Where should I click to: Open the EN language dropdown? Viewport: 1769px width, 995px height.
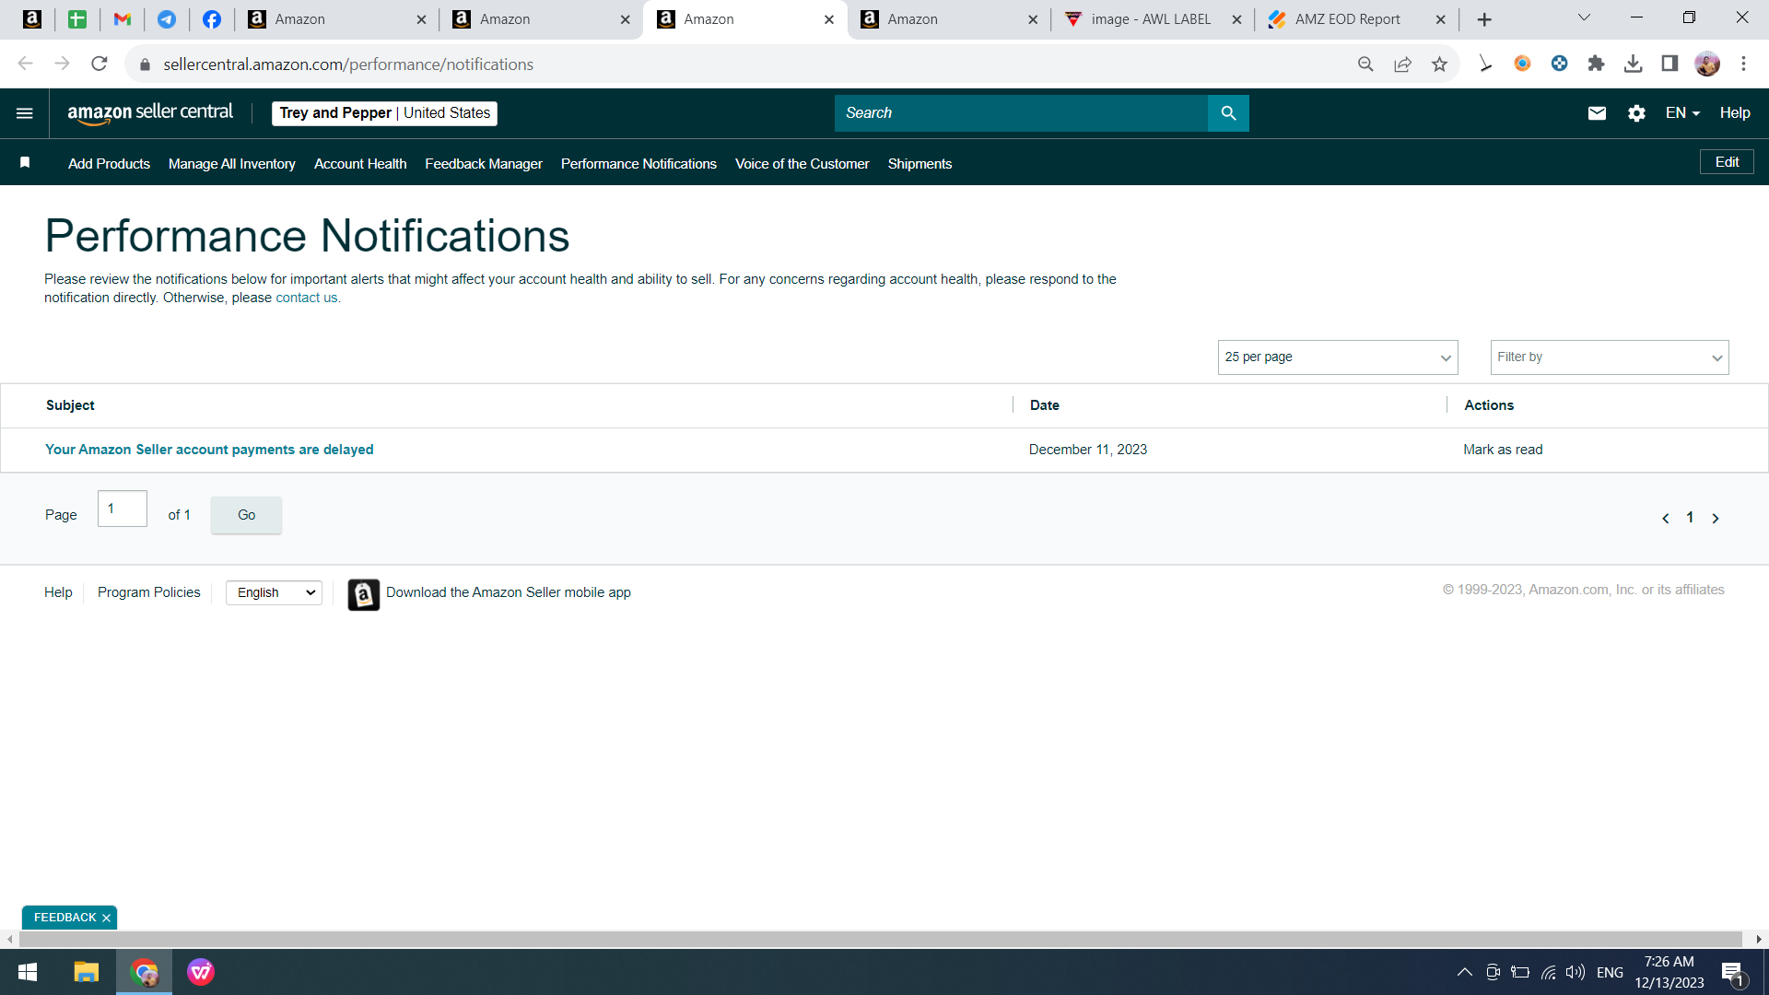point(1682,113)
